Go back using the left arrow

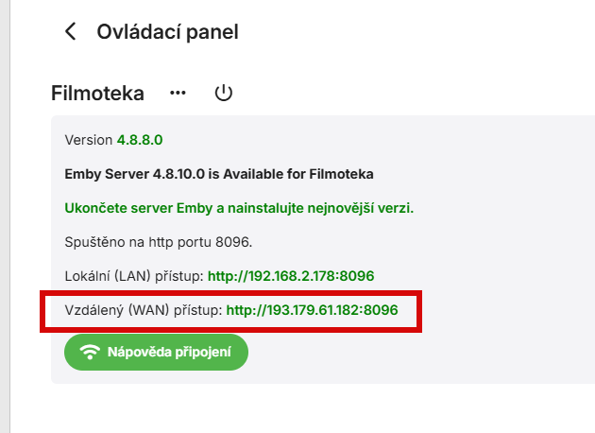70,31
